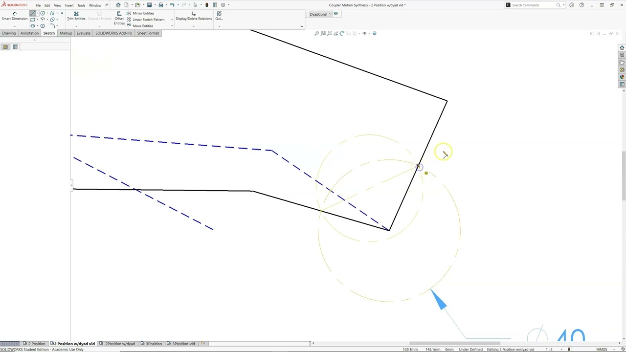Open the 3Position-vid sheet tab
626x352 pixels.
[x=181, y=344]
